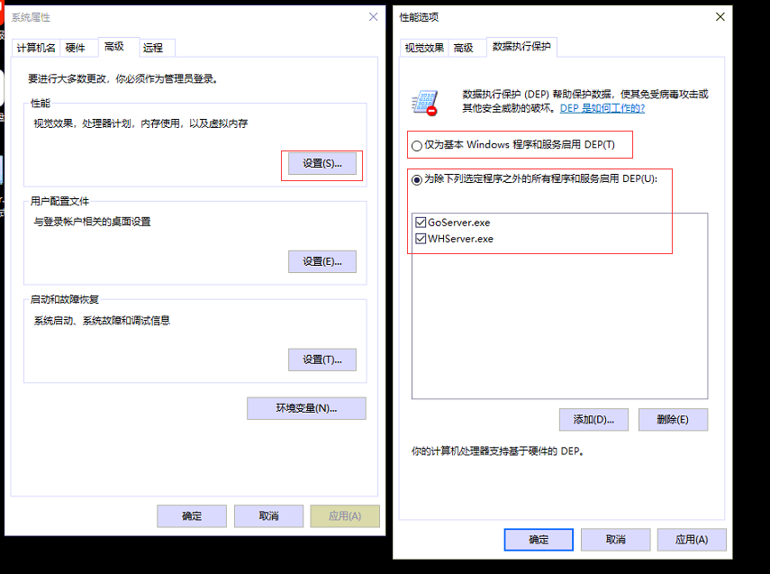
Task: Select the 数据执行保护 tab
Action: coord(521,47)
